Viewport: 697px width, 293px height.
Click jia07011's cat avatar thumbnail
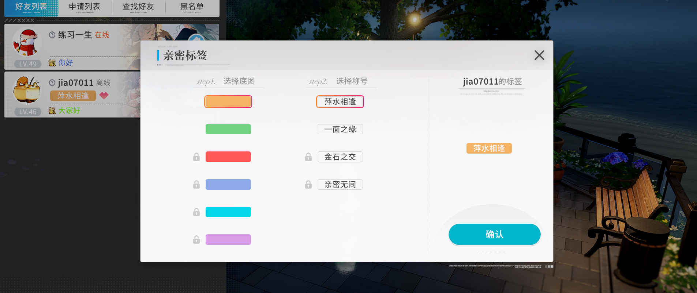click(x=27, y=90)
